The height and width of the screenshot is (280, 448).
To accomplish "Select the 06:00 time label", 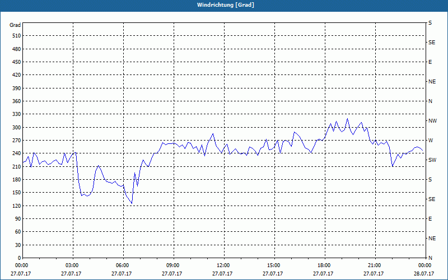I will tap(123, 265).
